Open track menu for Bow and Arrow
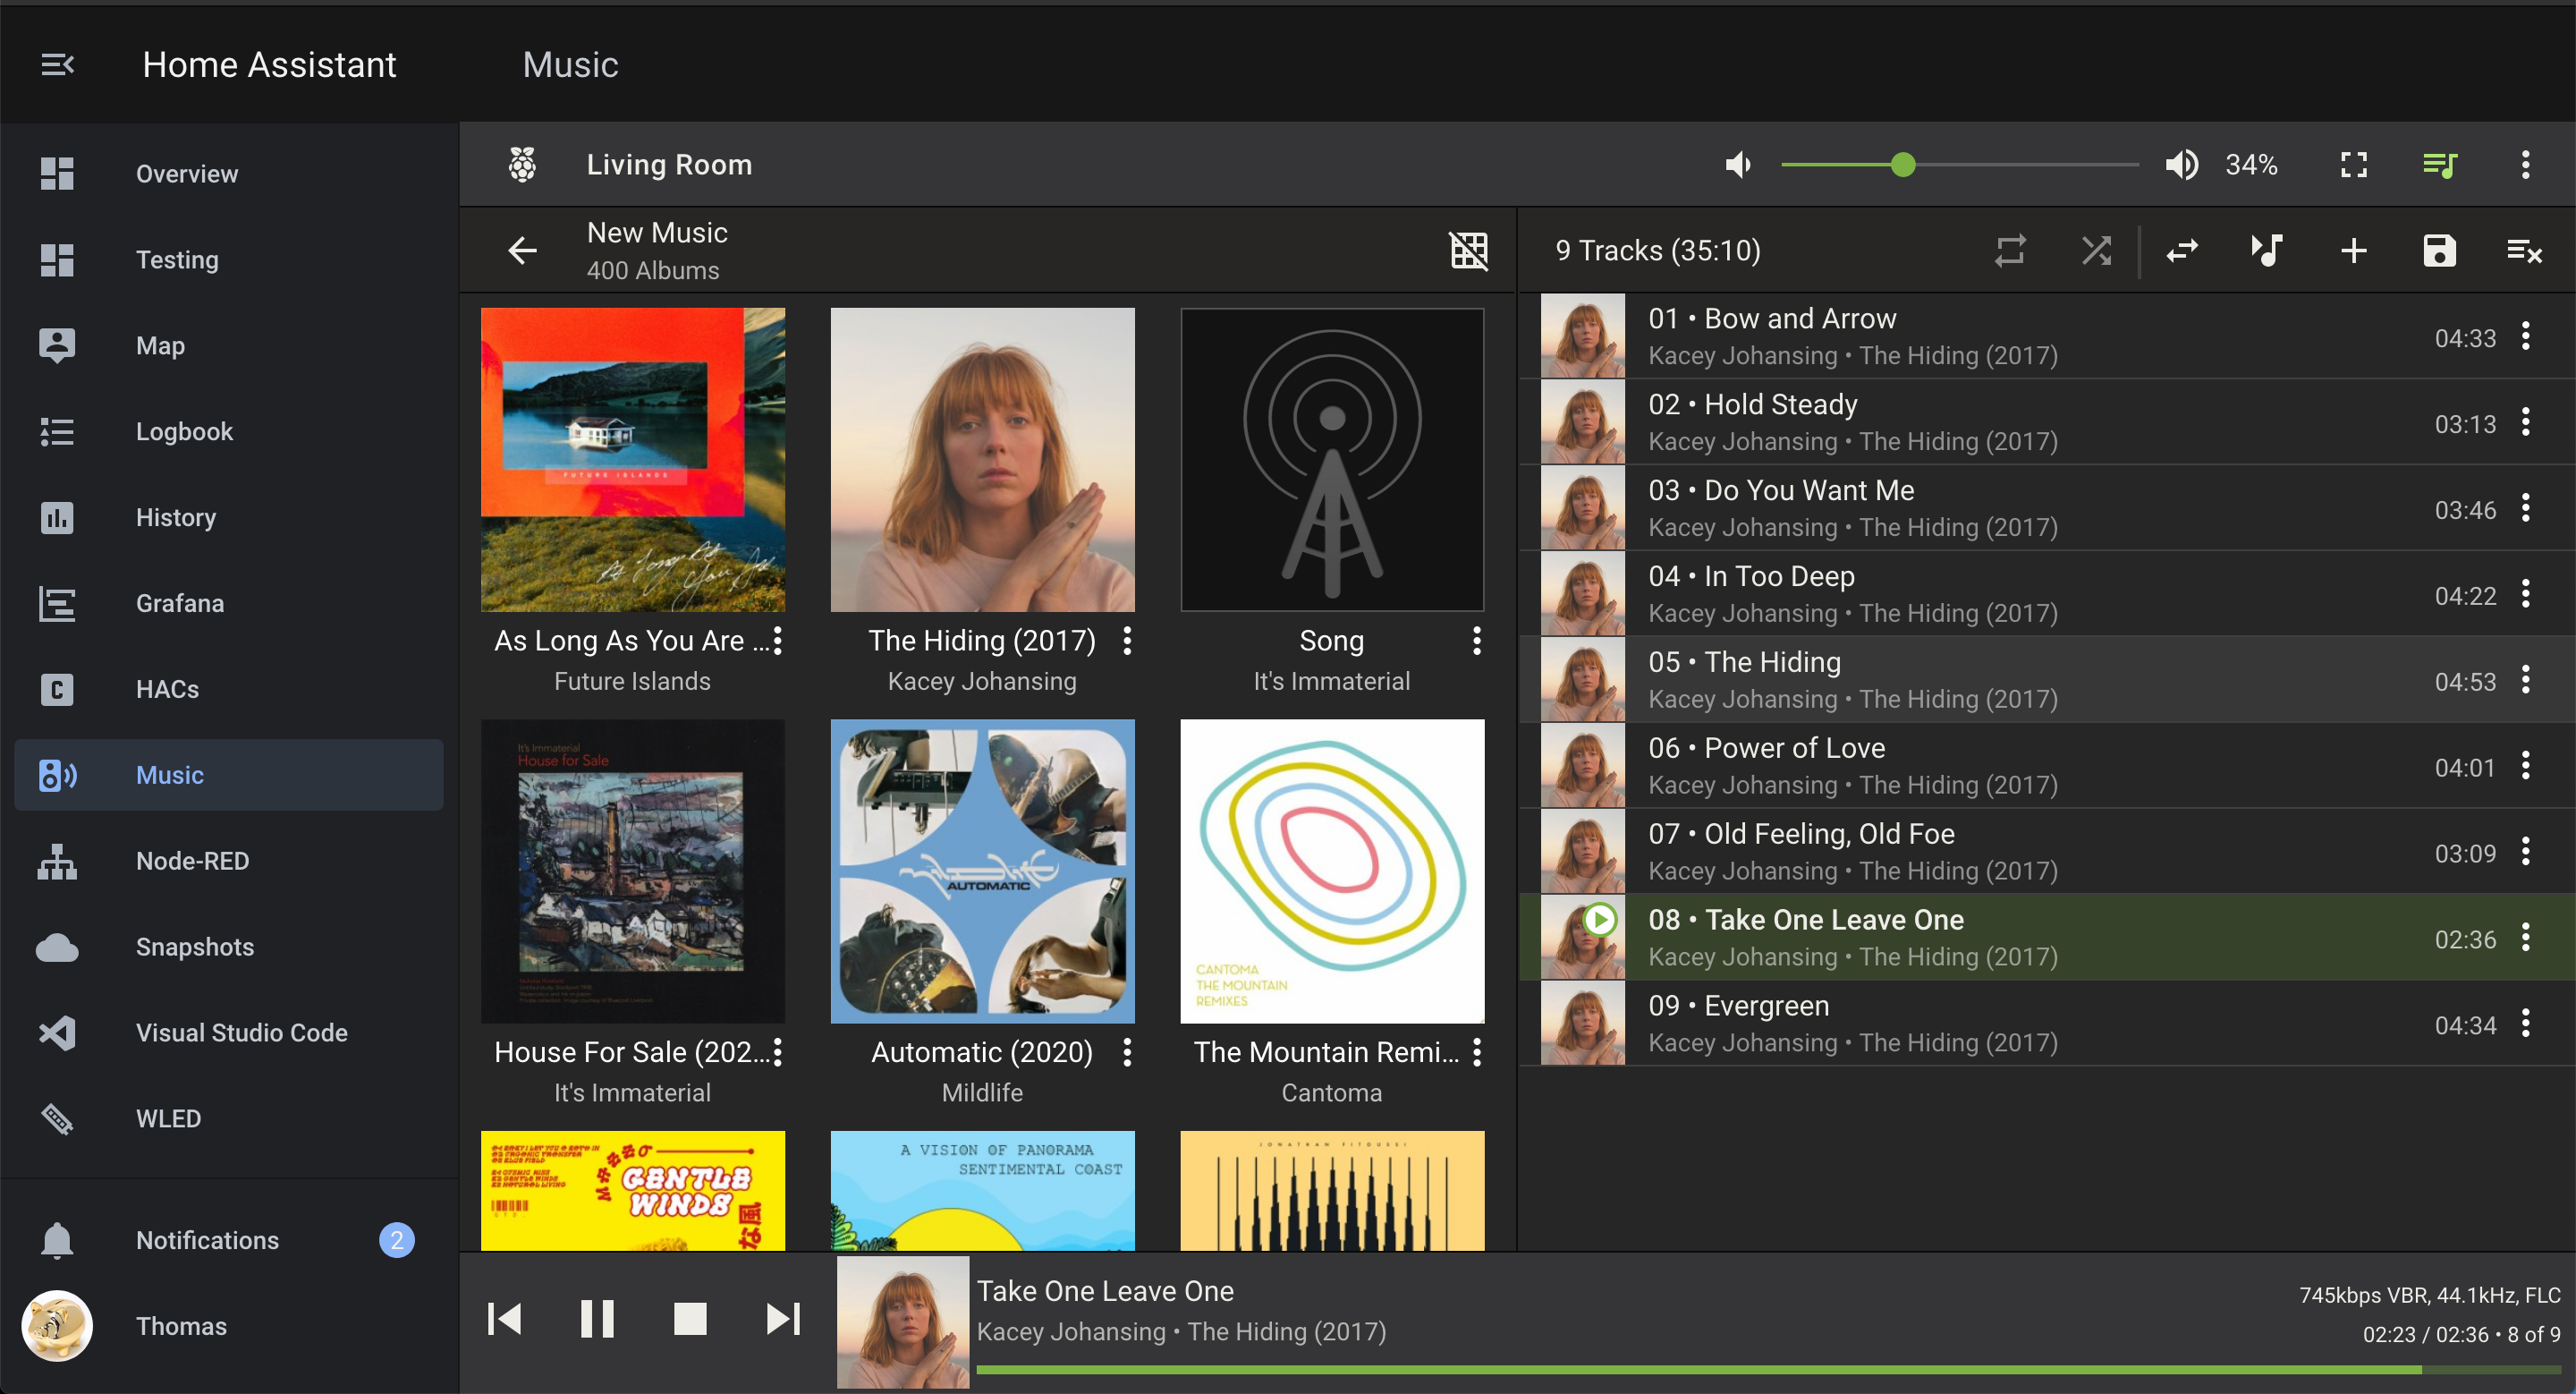This screenshot has width=2576, height=1394. 2526,336
